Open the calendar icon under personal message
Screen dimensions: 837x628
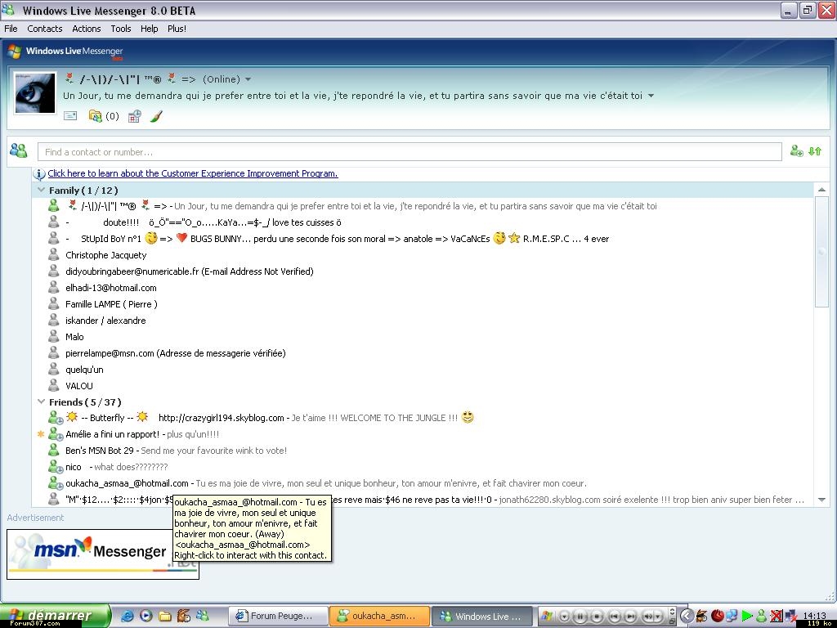click(134, 116)
